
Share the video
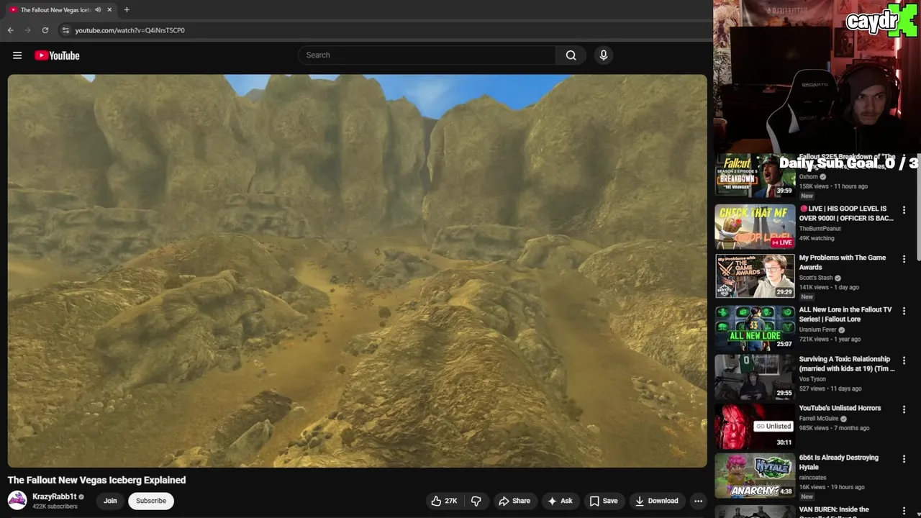[514, 501]
